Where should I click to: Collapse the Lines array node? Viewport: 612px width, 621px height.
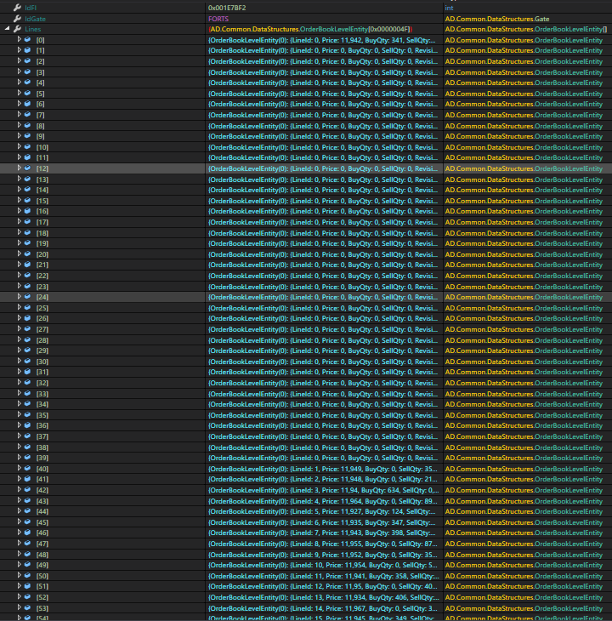(7, 29)
